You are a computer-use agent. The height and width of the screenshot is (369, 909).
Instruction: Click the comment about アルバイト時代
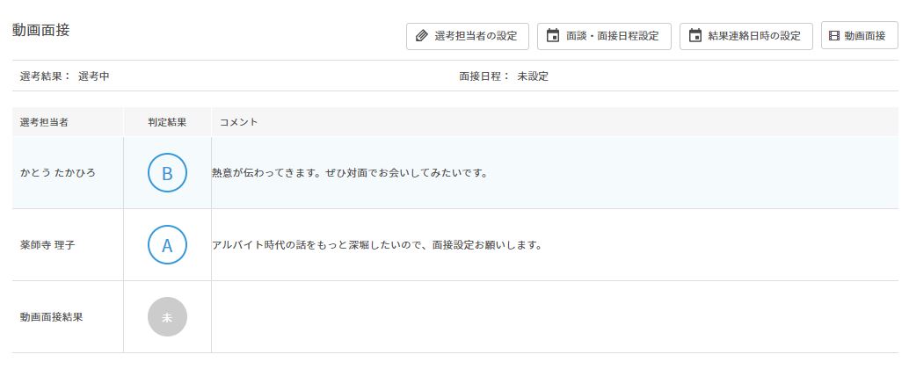377,245
